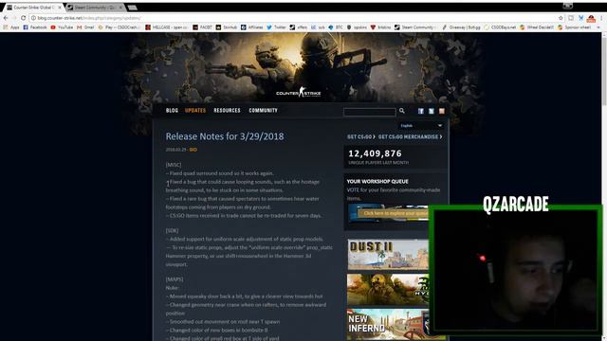This screenshot has height=341, width=607.
Task: Click the explore your queue workshop button
Action: [x=394, y=213]
